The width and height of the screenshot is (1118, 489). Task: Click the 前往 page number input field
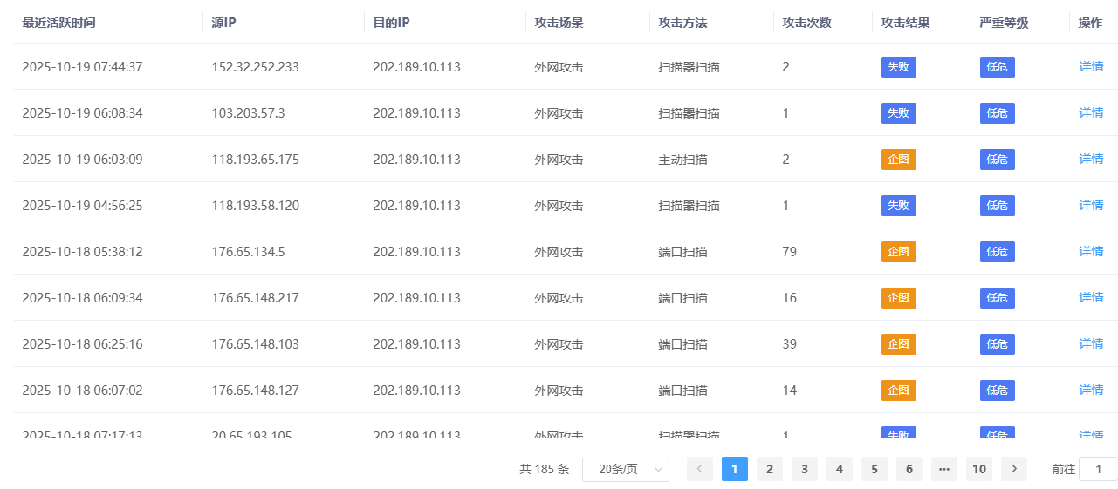(1098, 469)
